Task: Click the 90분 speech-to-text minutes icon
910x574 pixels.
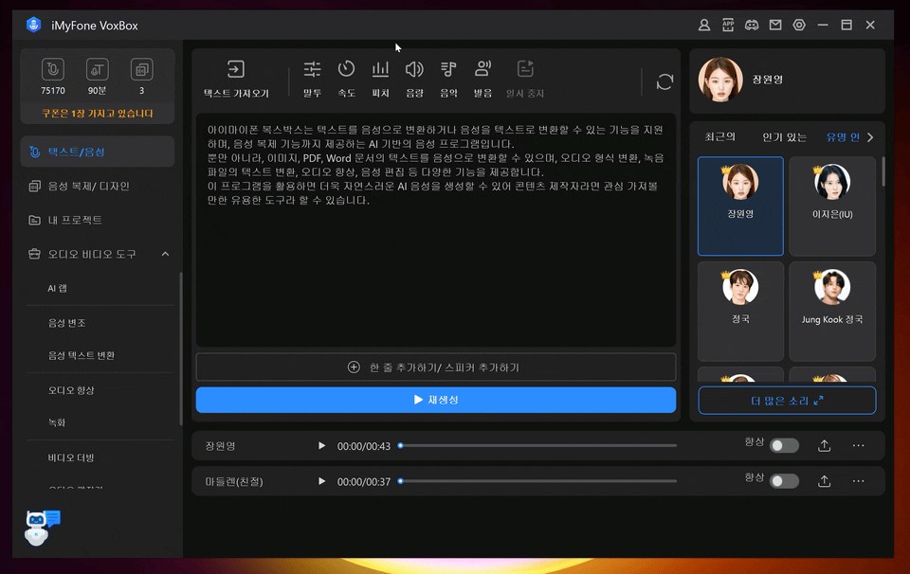Action: pyautogui.click(x=97, y=69)
